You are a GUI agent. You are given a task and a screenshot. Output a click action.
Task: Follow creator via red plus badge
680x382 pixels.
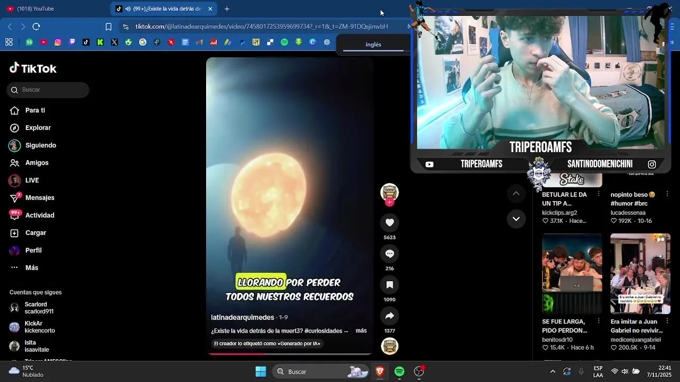[x=389, y=202]
